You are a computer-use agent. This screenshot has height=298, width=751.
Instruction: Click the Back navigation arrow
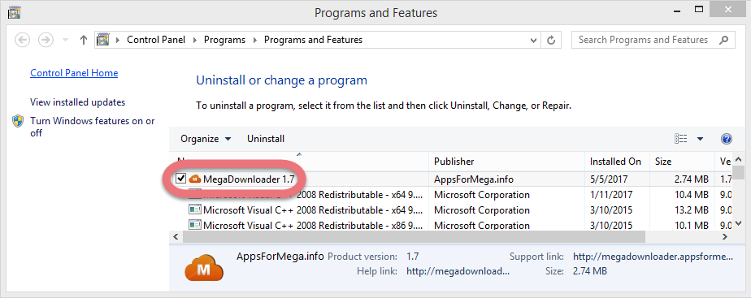tap(23, 40)
